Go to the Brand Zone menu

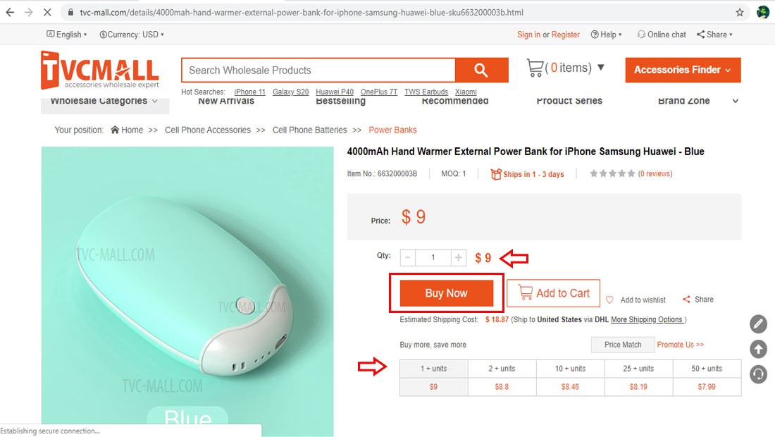click(x=683, y=101)
